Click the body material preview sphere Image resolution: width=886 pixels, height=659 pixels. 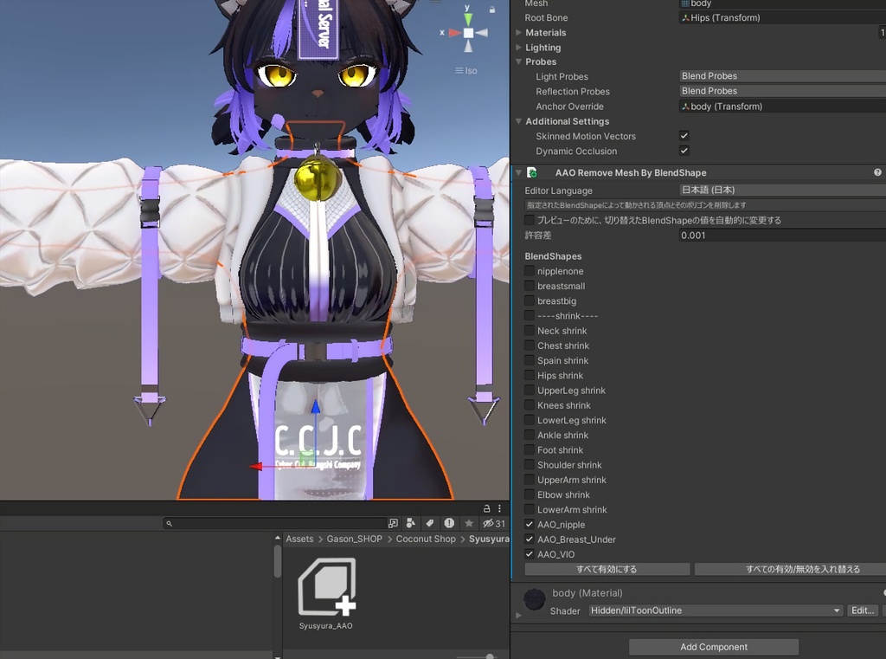pos(535,599)
